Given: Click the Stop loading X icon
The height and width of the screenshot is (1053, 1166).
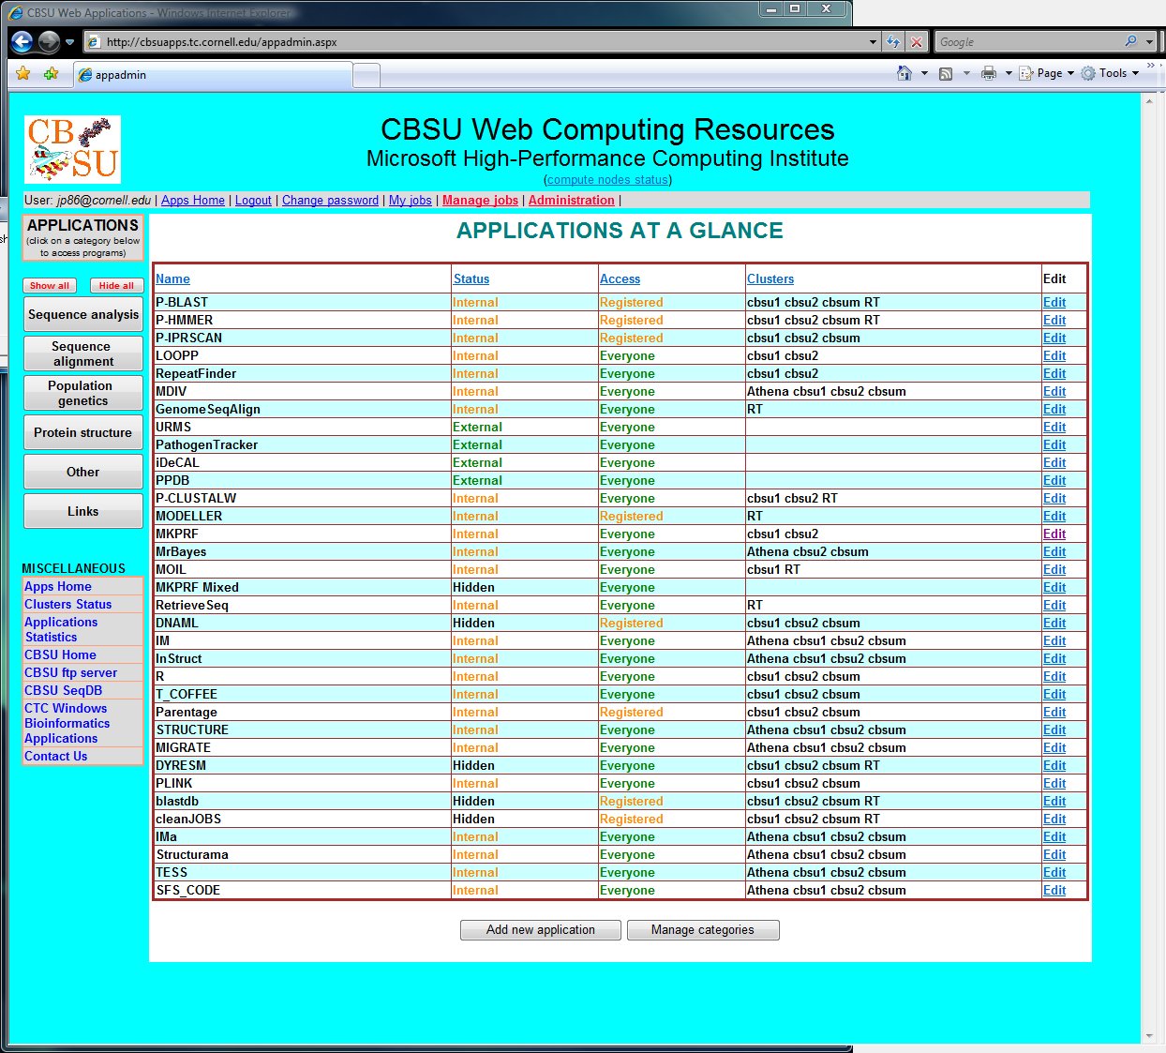Looking at the screenshot, I should [917, 42].
